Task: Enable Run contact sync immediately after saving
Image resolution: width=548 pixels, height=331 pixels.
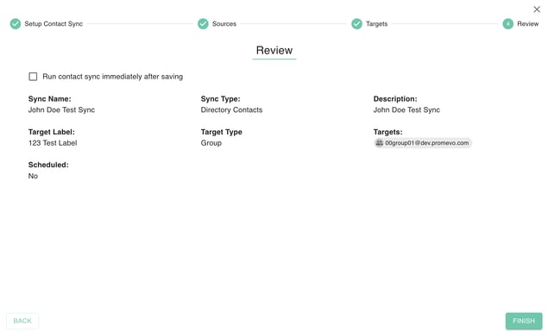Action: pyautogui.click(x=33, y=77)
